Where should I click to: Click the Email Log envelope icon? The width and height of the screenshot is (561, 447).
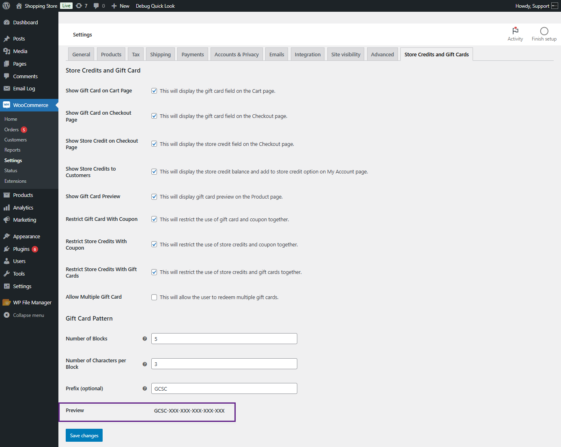click(x=6, y=88)
